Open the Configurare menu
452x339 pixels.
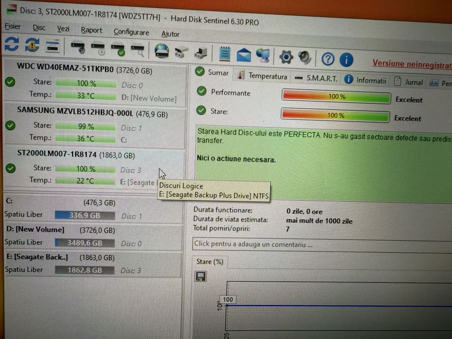[131, 31]
